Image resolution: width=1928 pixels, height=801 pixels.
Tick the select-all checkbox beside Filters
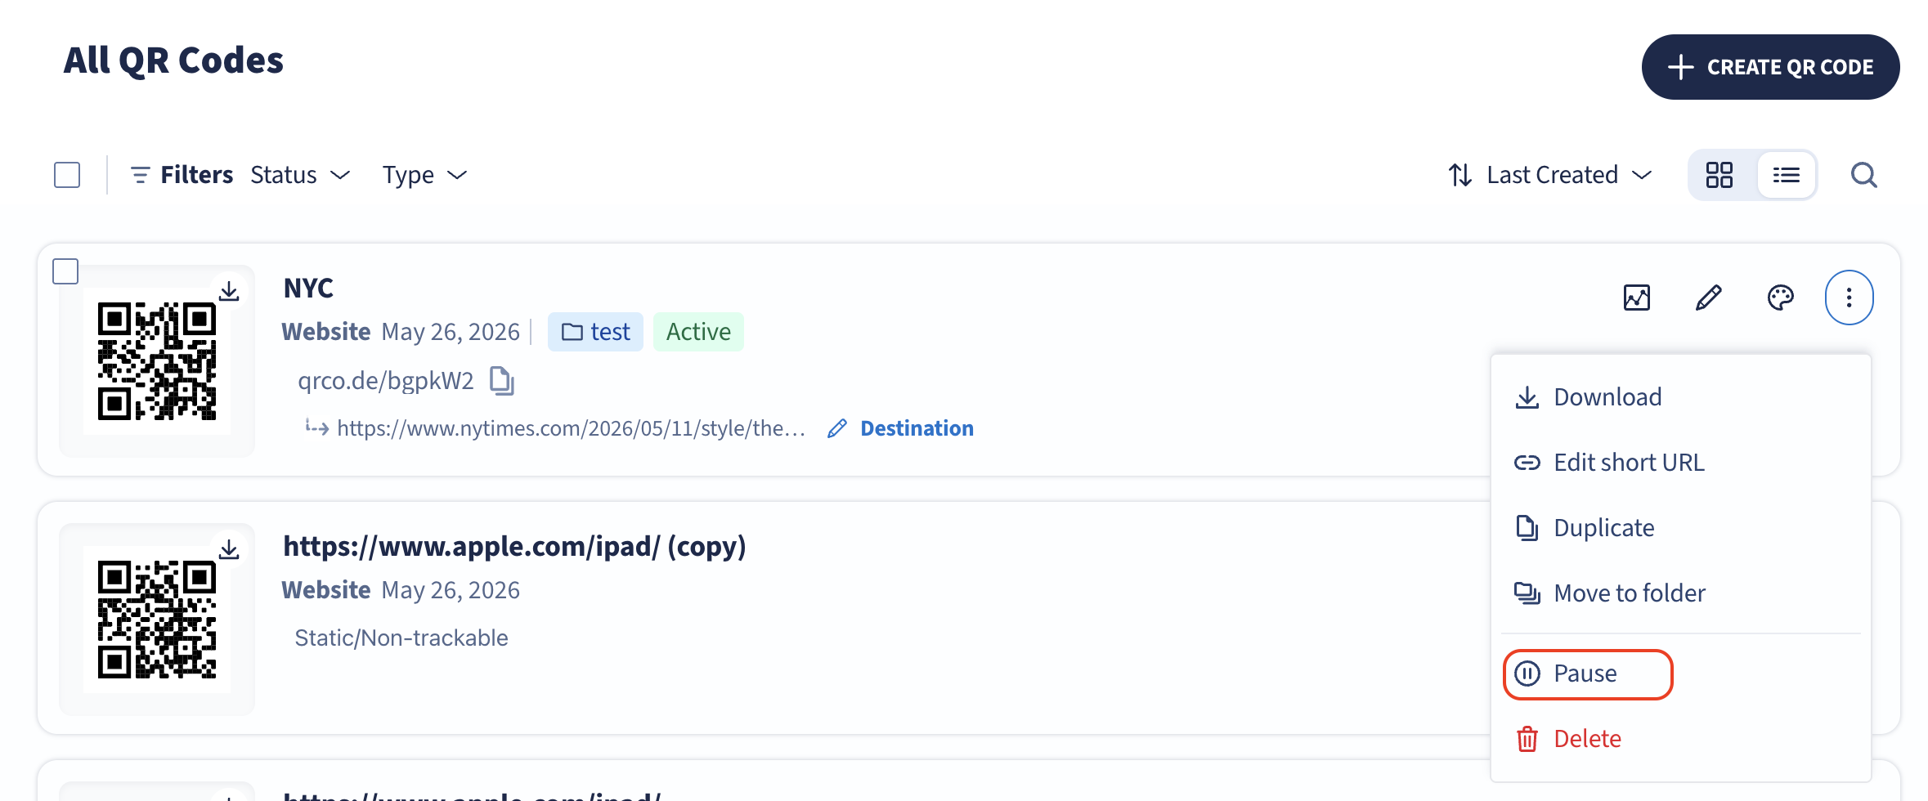click(x=67, y=175)
